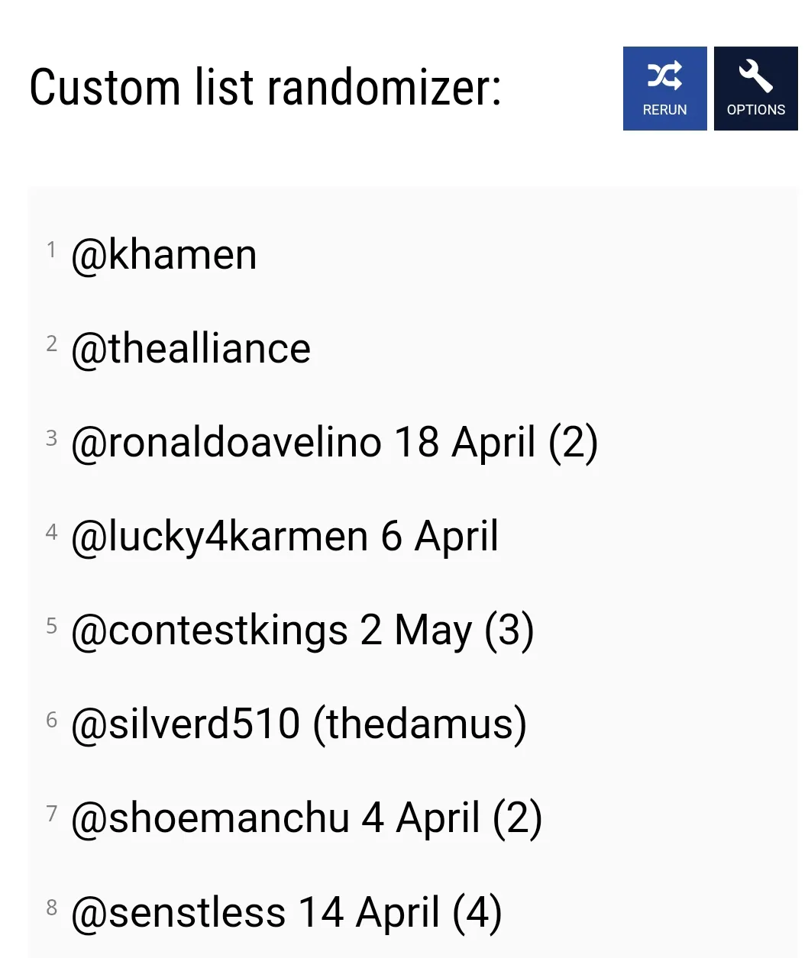
Task: Click line number 1 in the list
Action: (x=51, y=250)
